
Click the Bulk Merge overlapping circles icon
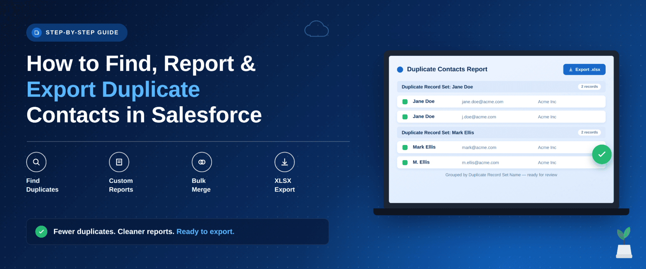coord(202,162)
